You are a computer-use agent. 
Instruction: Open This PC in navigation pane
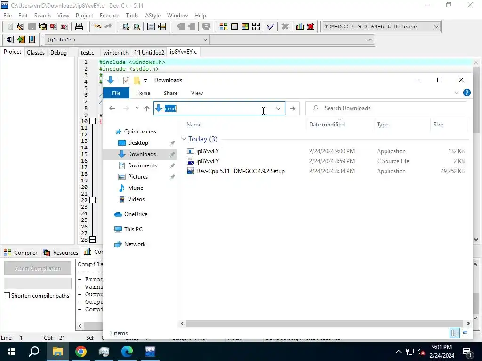(133, 229)
